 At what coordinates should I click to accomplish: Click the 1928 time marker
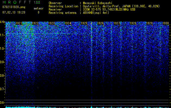[133, 23]
